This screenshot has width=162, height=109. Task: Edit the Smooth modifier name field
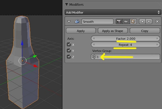[97, 21]
